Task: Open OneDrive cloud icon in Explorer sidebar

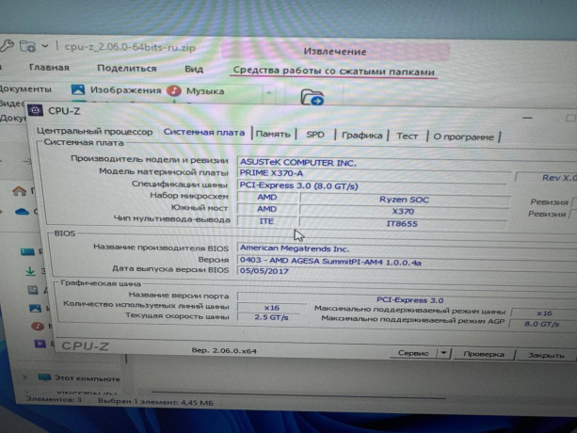Action: [22, 212]
